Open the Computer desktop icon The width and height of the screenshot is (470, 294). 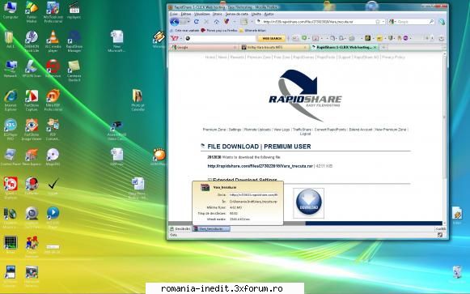tap(11, 10)
